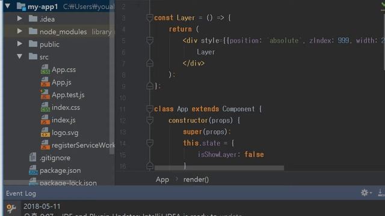385x216 pixels.
Task: Click the index.js file icon
Action: click(45, 120)
